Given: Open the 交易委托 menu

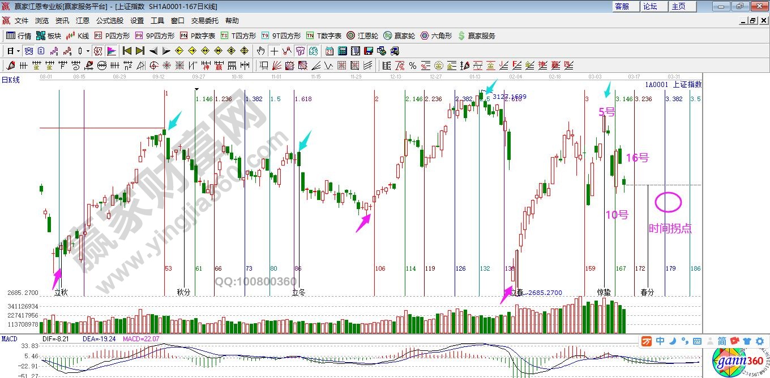Looking at the screenshot, I should (204, 21).
